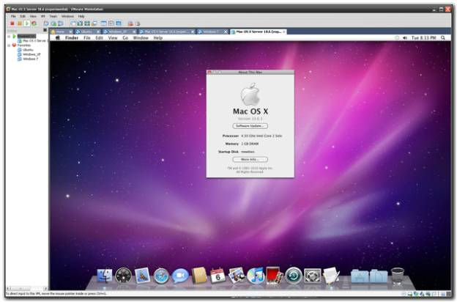This screenshot has height=302, width=457.
Task: Click the Spotlight magnifier in Mac menu bar
Action: pyautogui.click(x=442, y=37)
